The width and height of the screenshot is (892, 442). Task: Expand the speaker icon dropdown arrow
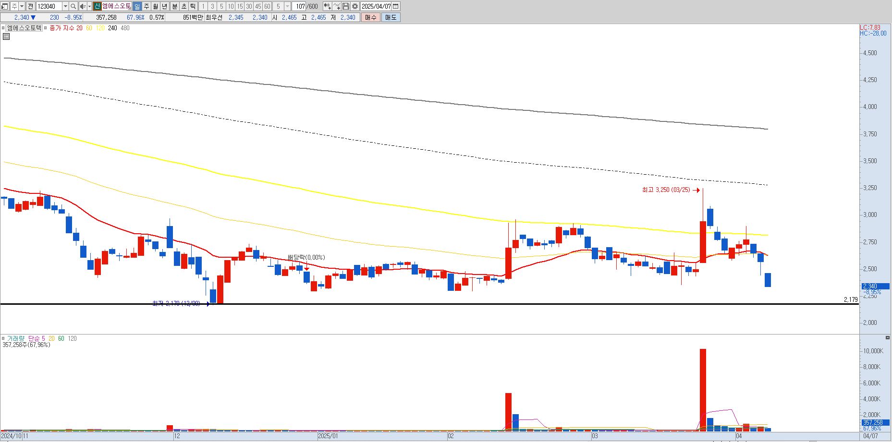pyautogui.click(x=89, y=6)
